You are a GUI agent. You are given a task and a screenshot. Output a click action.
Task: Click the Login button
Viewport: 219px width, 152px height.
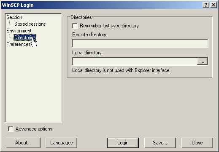pos(123,143)
